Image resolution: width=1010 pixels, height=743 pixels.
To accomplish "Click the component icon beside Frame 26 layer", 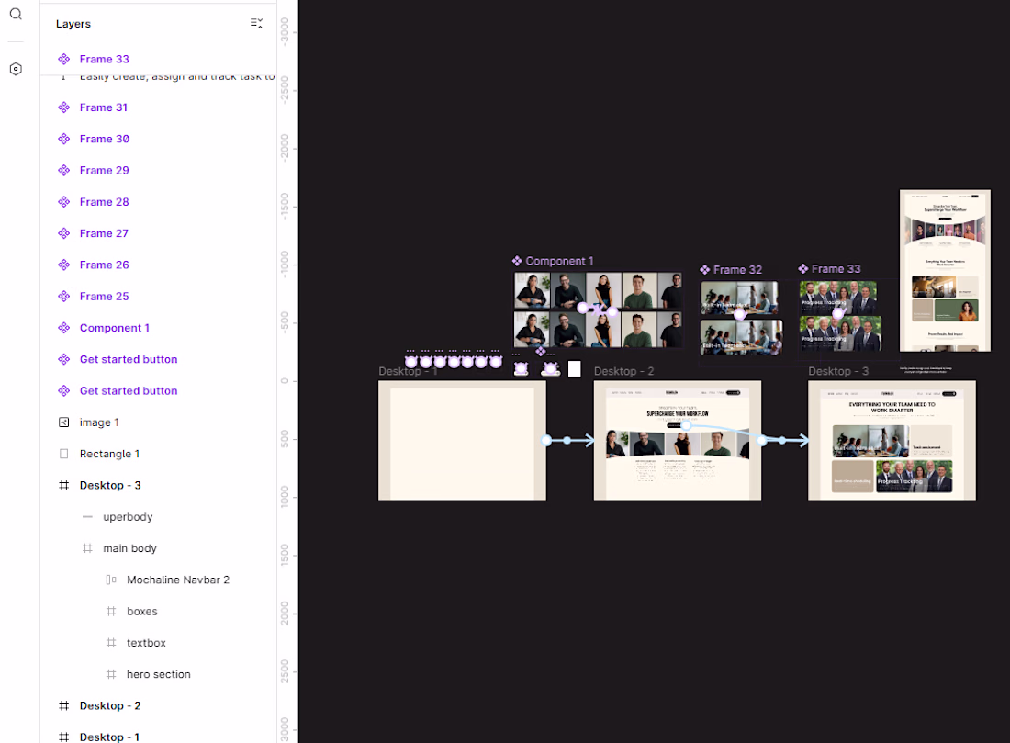I will (x=63, y=265).
